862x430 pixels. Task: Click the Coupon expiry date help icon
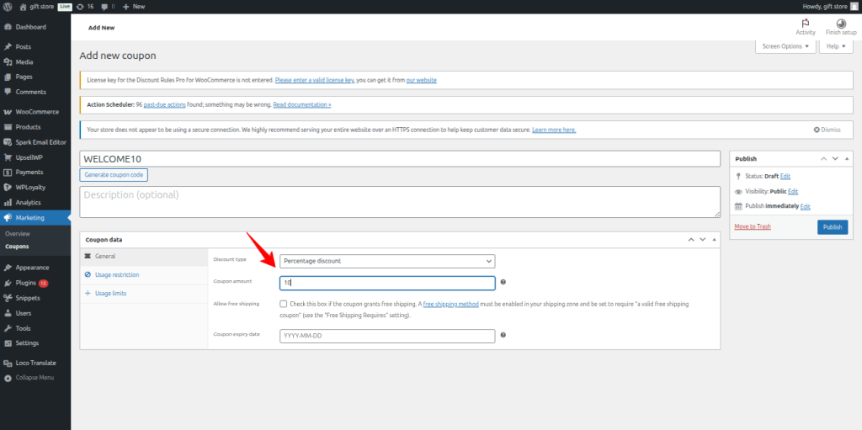point(503,335)
